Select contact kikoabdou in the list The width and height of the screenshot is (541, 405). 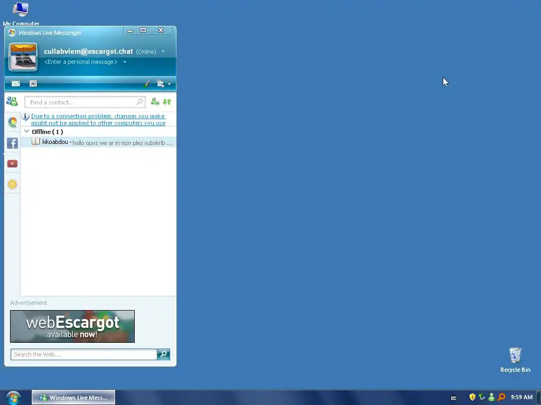[98, 142]
